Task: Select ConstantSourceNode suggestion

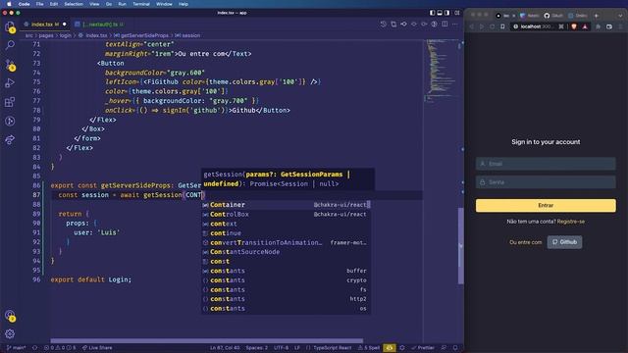Action: pos(286,252)
